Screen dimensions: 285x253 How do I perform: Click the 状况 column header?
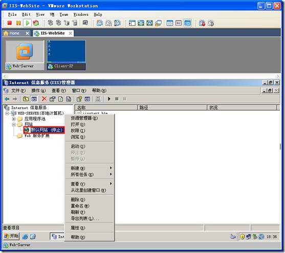point(242,108)
